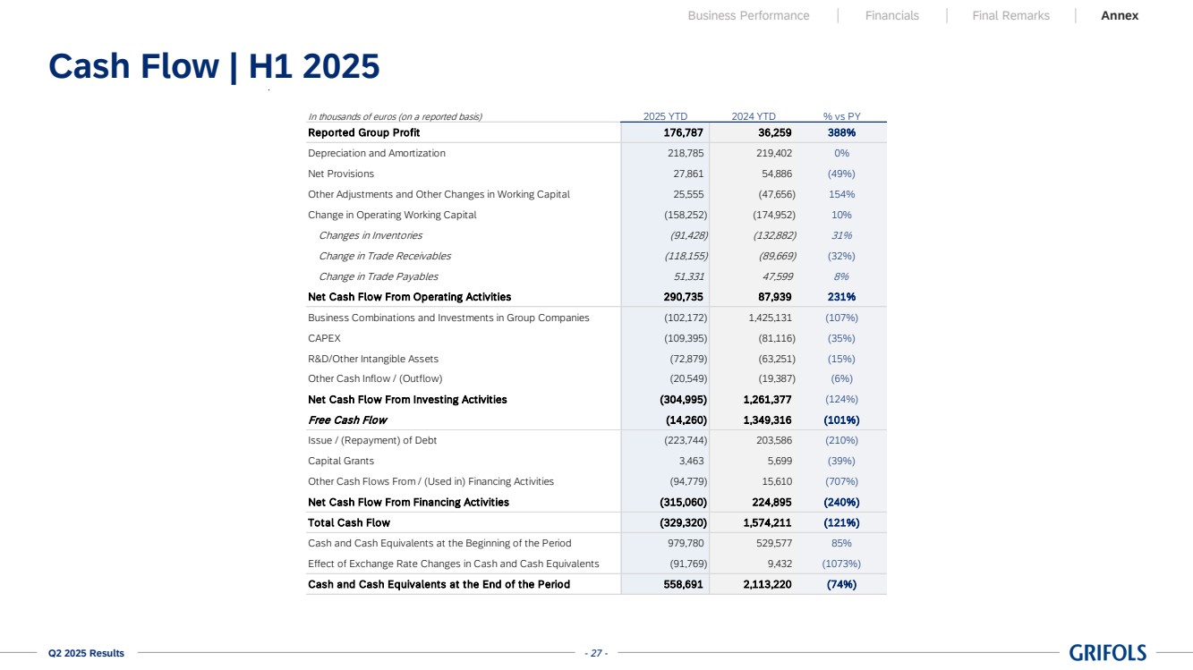
Task: Select the Changes in Inventories row label
Action: [x=371, y=236]
